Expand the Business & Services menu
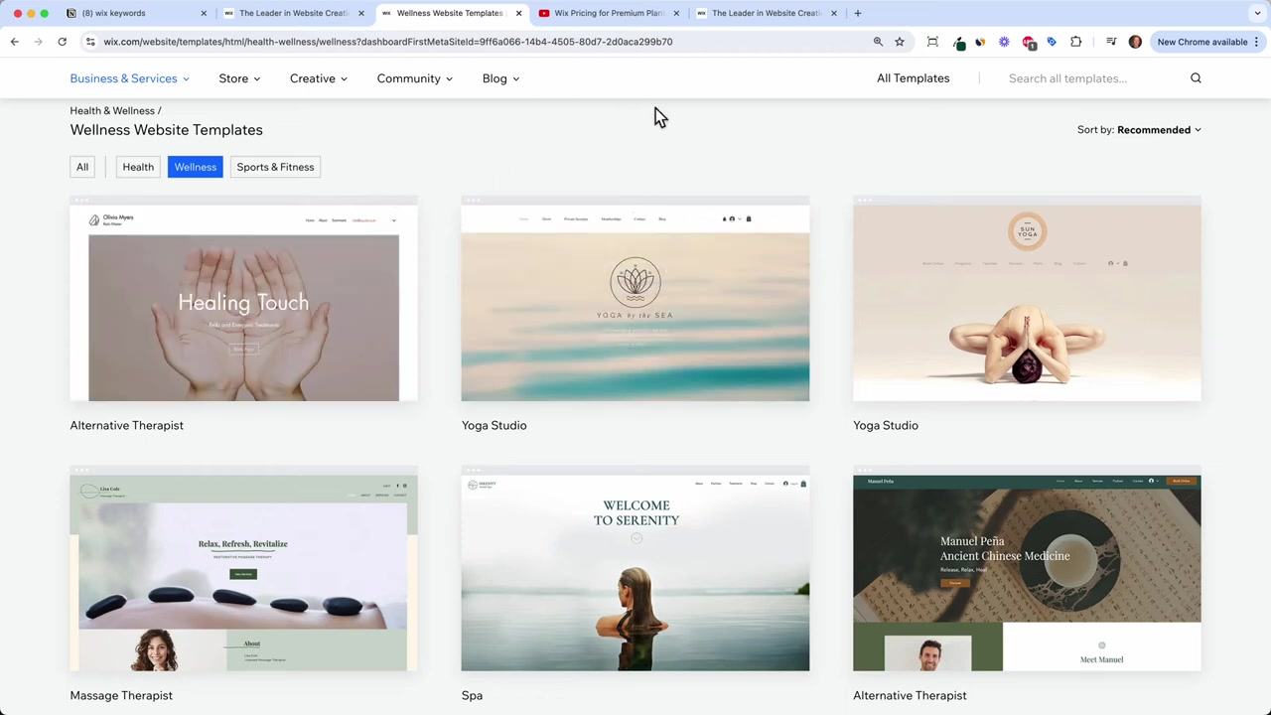 [129, 78]
